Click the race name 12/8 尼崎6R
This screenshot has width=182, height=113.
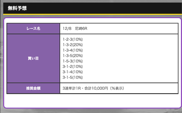pyautogui.click(x=75, y=28)
